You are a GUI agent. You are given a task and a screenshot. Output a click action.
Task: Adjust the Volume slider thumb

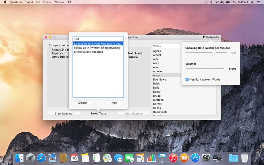(225, 69)
